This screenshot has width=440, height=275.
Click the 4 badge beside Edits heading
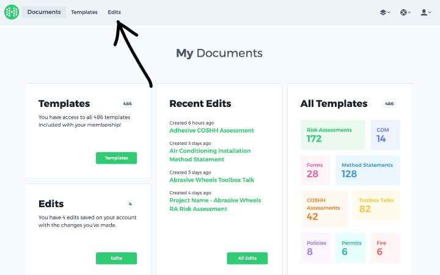pyautogui.click(x=130, y=204)
